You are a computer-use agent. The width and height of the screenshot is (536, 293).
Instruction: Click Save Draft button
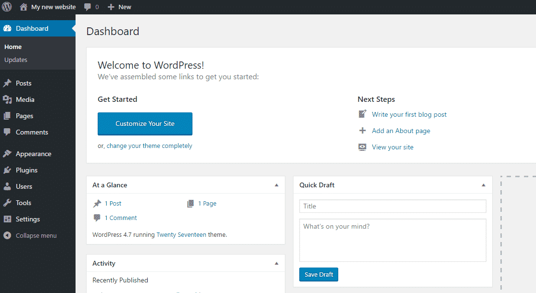[x=319, y=275]
